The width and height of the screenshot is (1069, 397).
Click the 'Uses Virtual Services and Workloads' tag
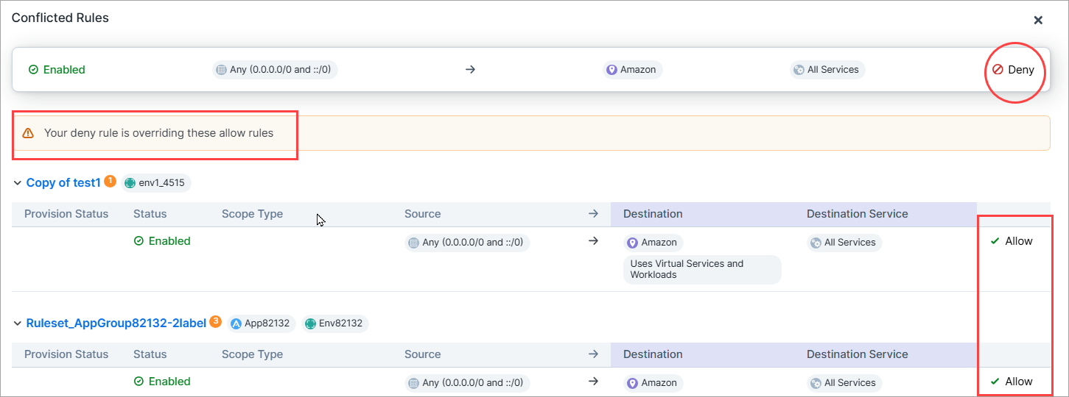pos(702,269)
